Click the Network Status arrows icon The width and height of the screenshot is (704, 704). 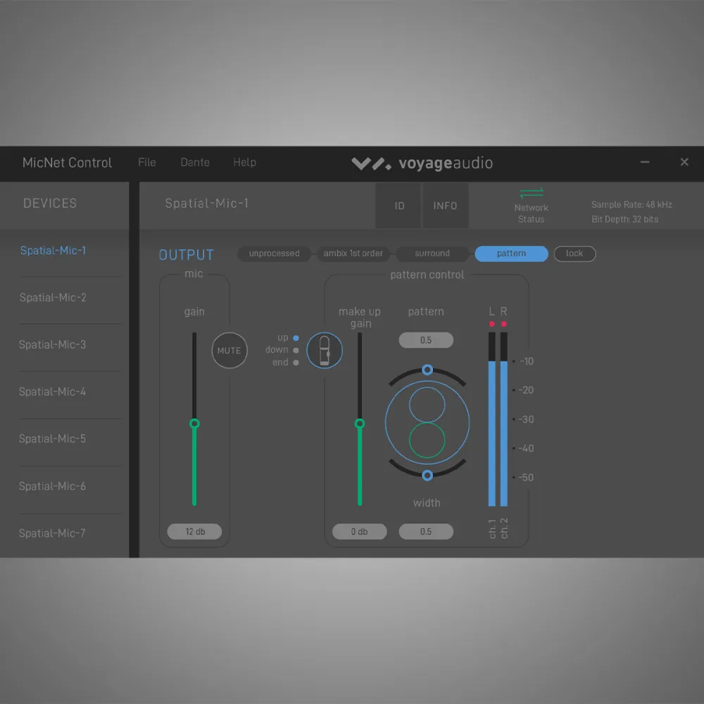coord(531,193)
